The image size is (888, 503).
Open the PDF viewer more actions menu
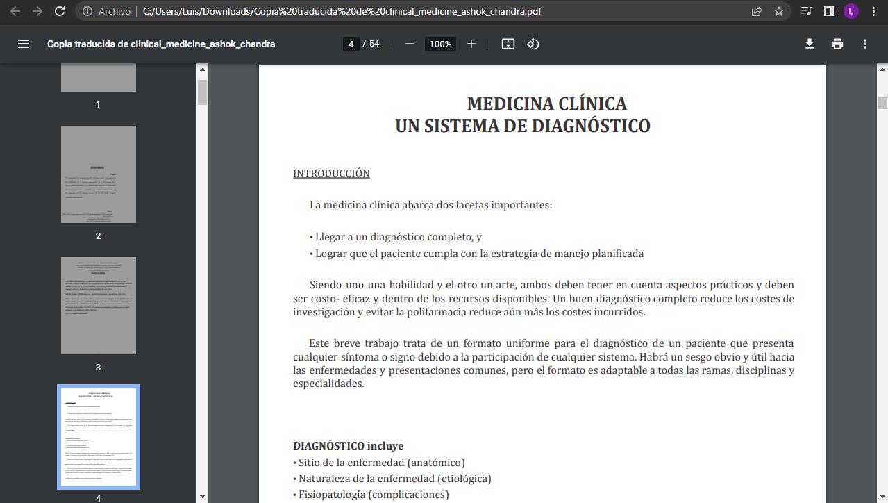click(x=865, y=44)
